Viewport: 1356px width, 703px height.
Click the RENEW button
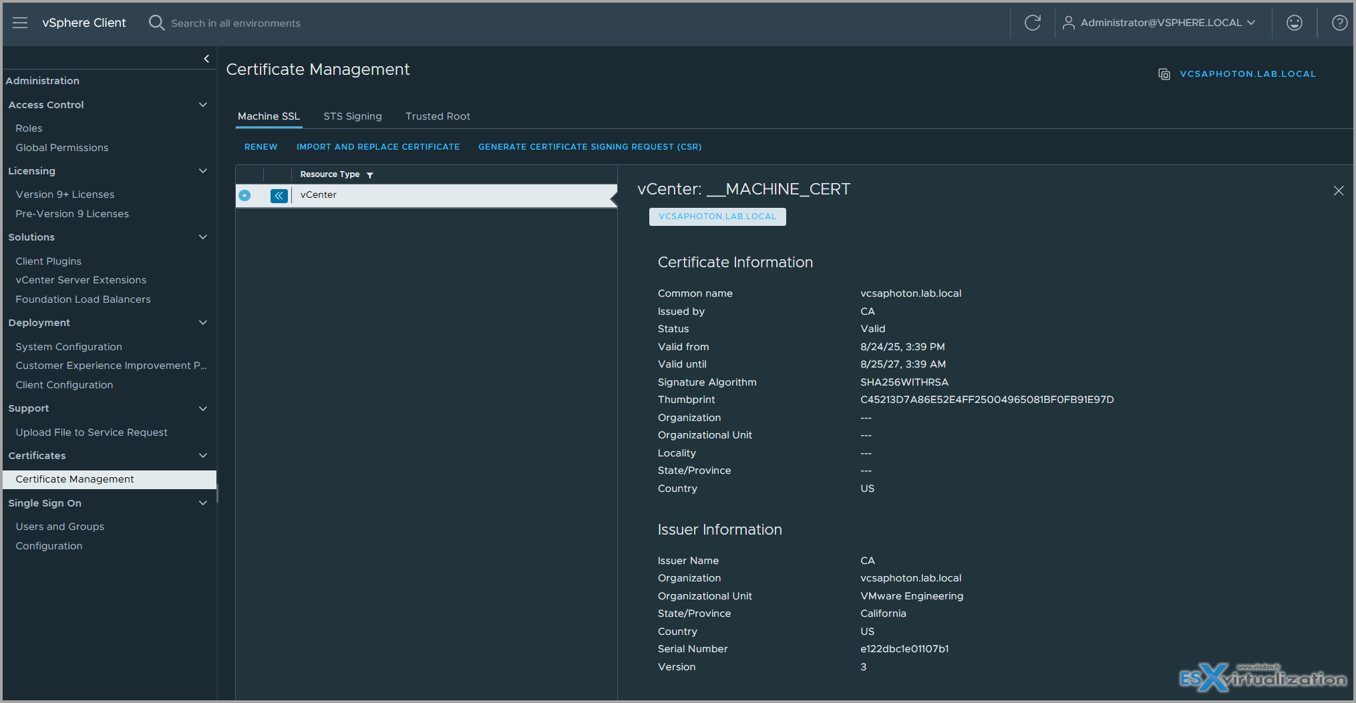coord(261,147)
